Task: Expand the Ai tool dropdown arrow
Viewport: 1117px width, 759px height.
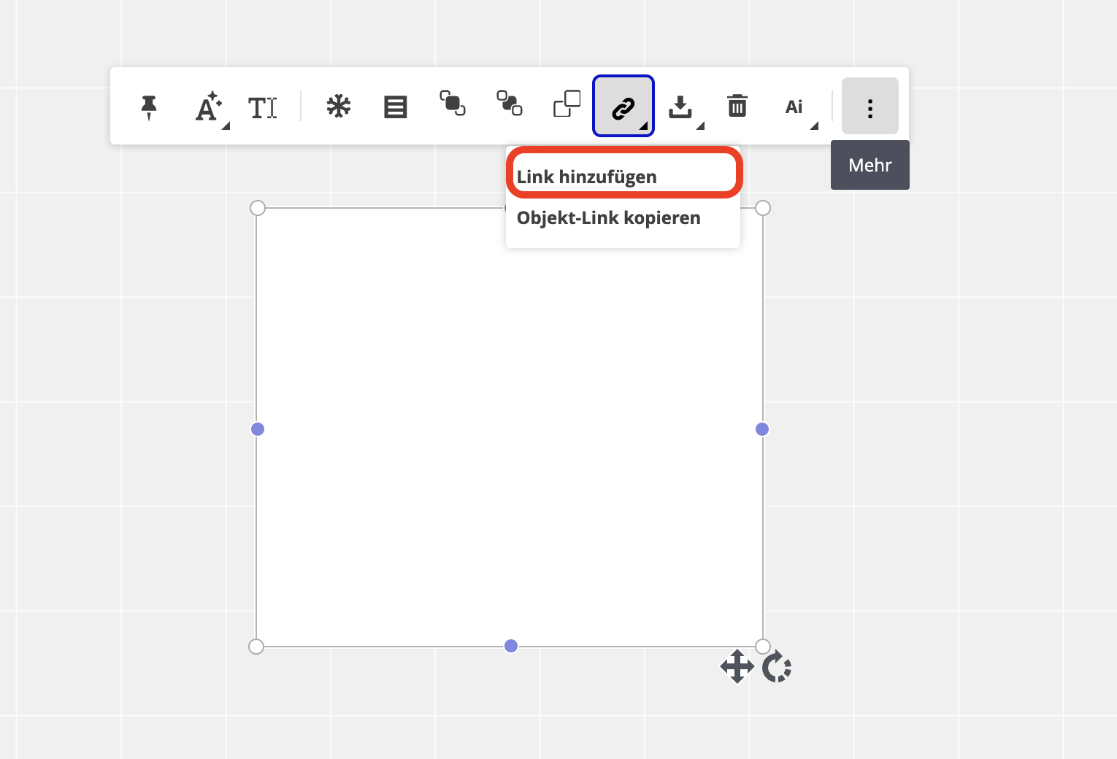Action: [815, 126]
